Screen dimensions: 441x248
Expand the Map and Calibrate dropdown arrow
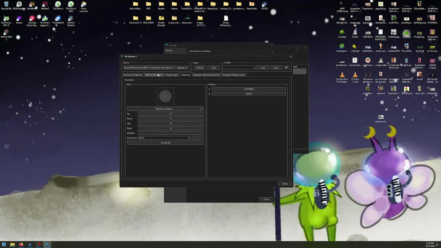[202, 109]
